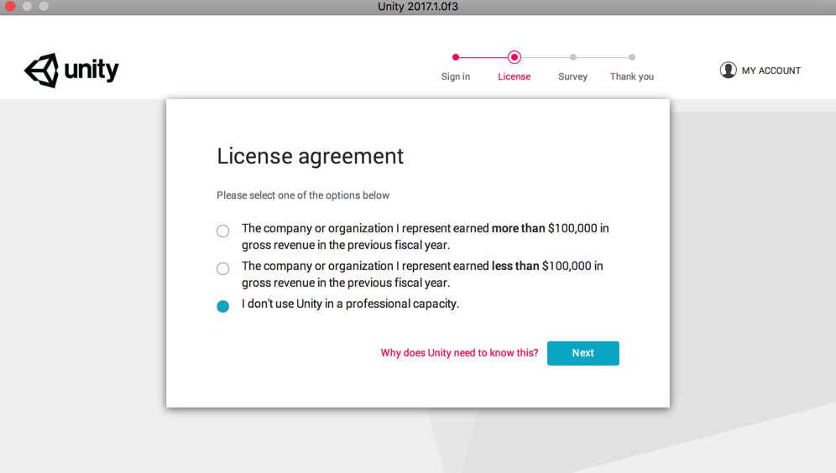Click the Thank you step label
The image size is (836, 473).
[632, 76]
